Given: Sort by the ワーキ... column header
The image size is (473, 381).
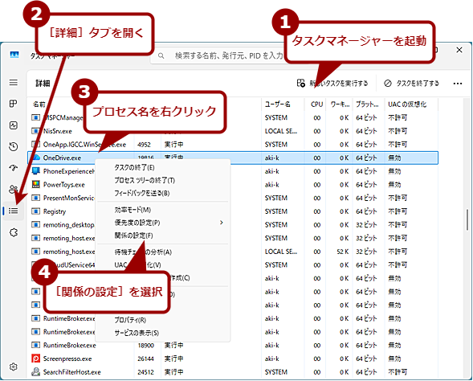Looking at the screenshot, I should [340, 104].
